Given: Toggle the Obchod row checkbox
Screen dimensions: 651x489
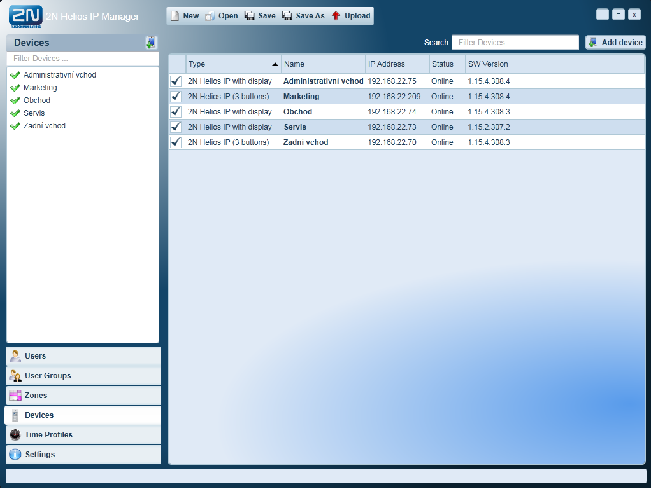Looking at the screenshot, I should pyautogui.click(x=176, y=112).
